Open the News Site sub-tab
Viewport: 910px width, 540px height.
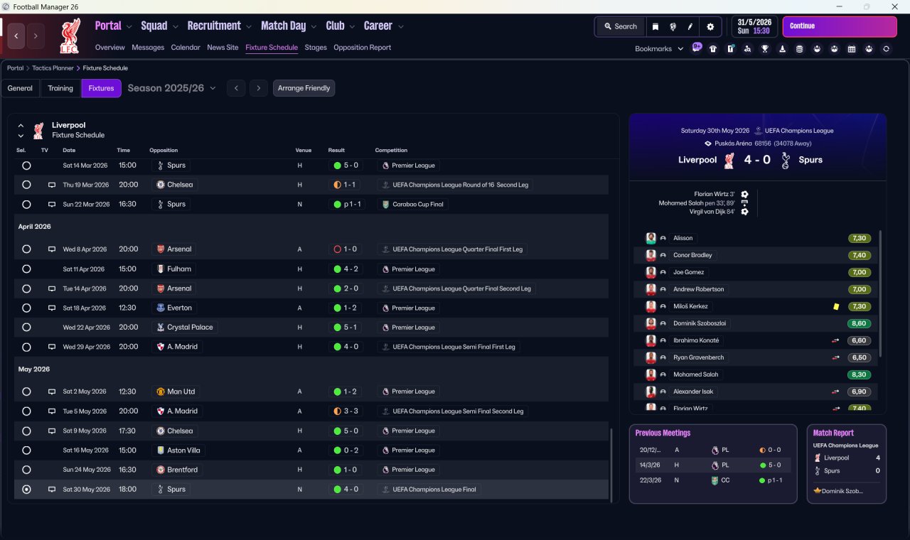point(223,48)
